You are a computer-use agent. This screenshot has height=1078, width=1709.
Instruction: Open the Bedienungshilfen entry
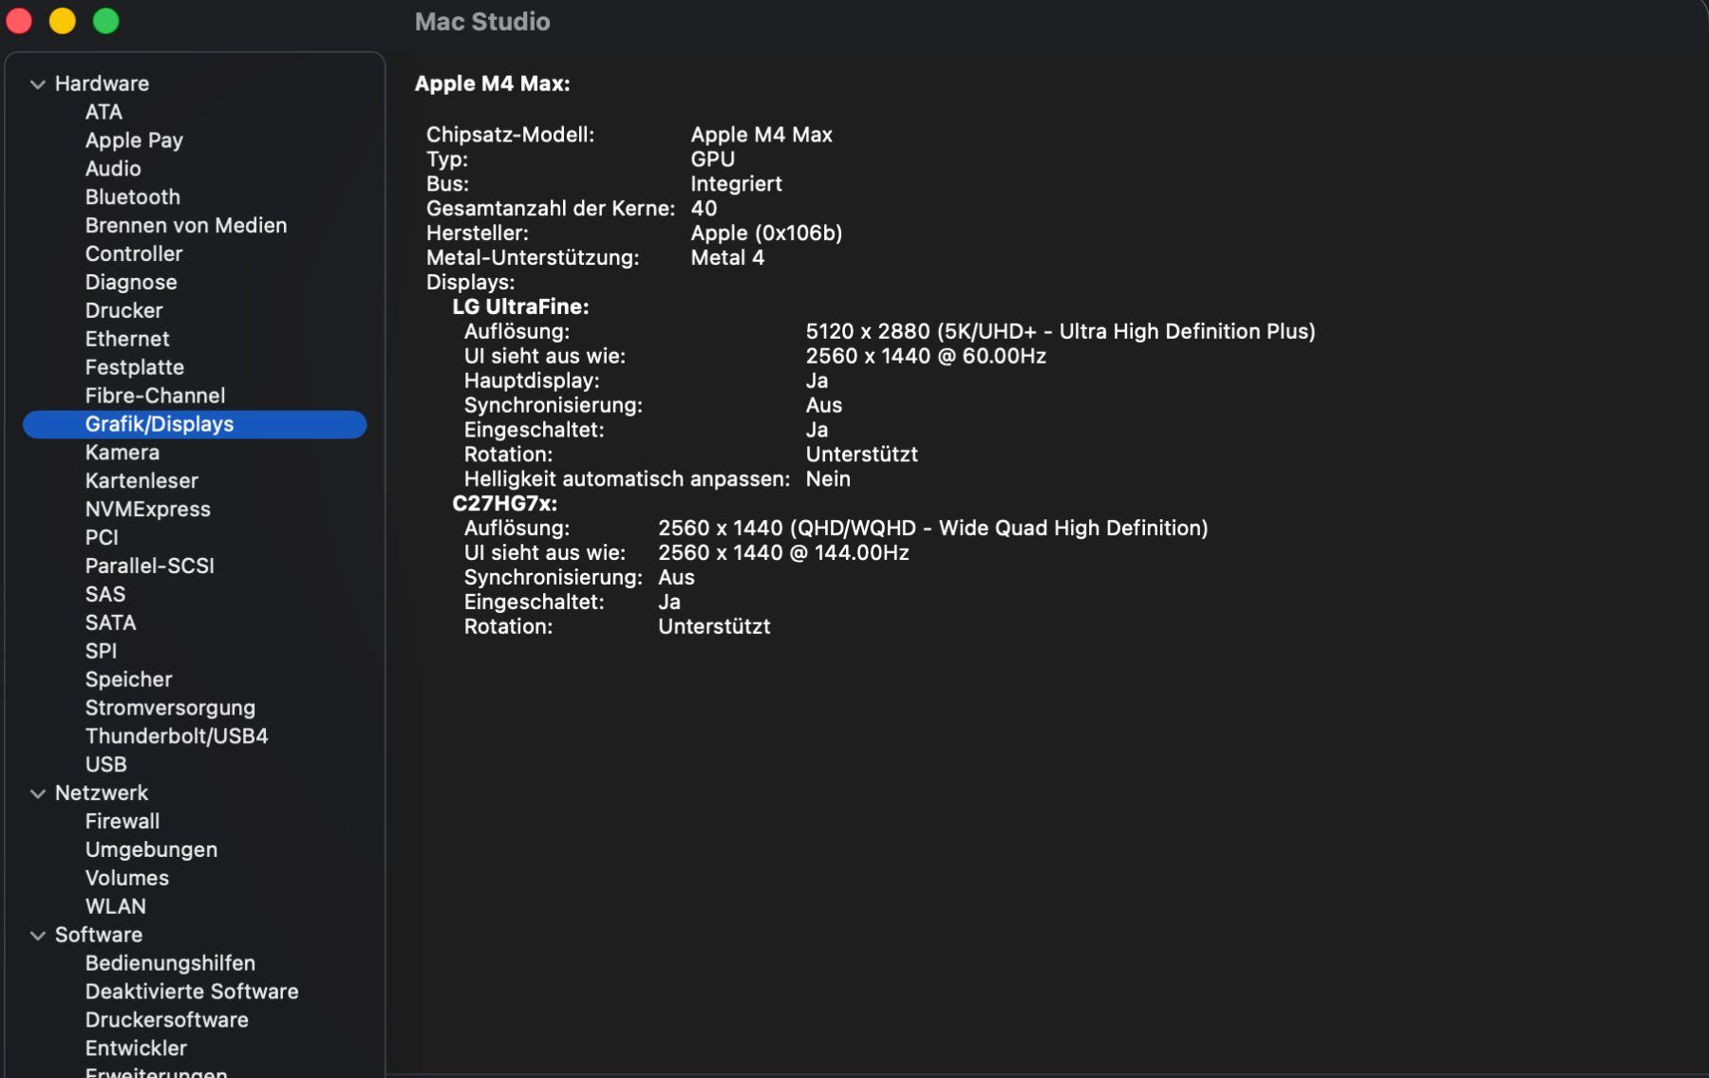tap(170, 964)
